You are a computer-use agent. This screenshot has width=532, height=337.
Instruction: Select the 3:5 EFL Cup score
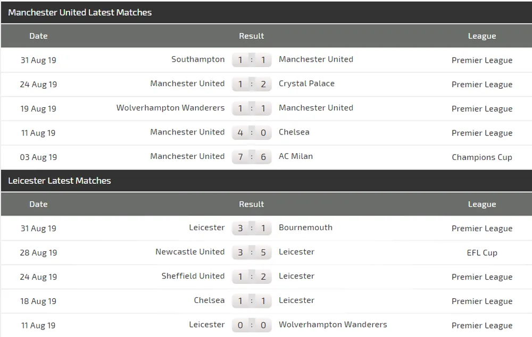pos(252,252)
